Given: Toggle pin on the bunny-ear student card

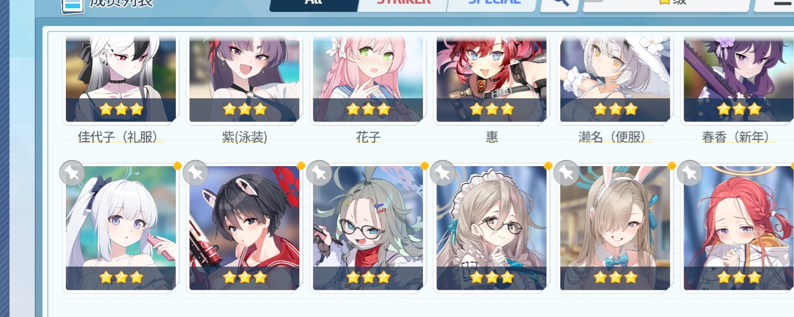Looking at the screenshot, I should 567,173.
